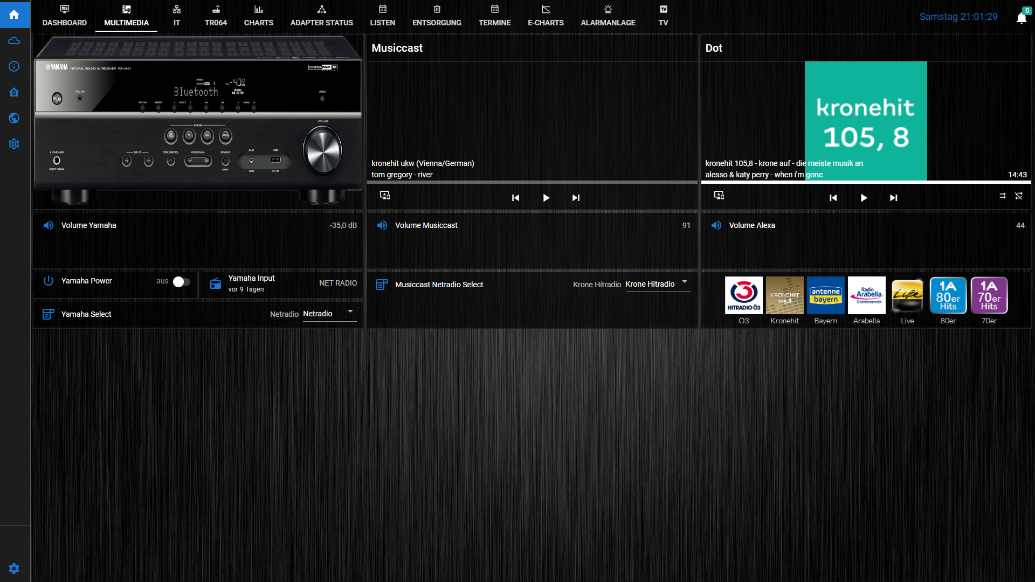This screenshot has width=1035, height=582.
Task: Choose the Antenne Bayern station
Action: pyautogui.click(x=825, y=295)
